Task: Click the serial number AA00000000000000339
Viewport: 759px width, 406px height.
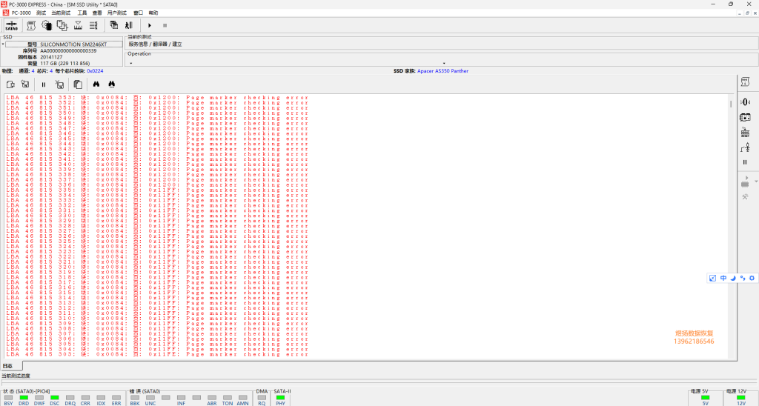Action: tap(68, 51)
